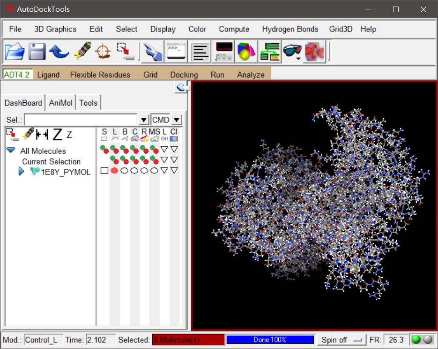Open the Grid menu button
438x349 pixels.
[x=150, y=75]
